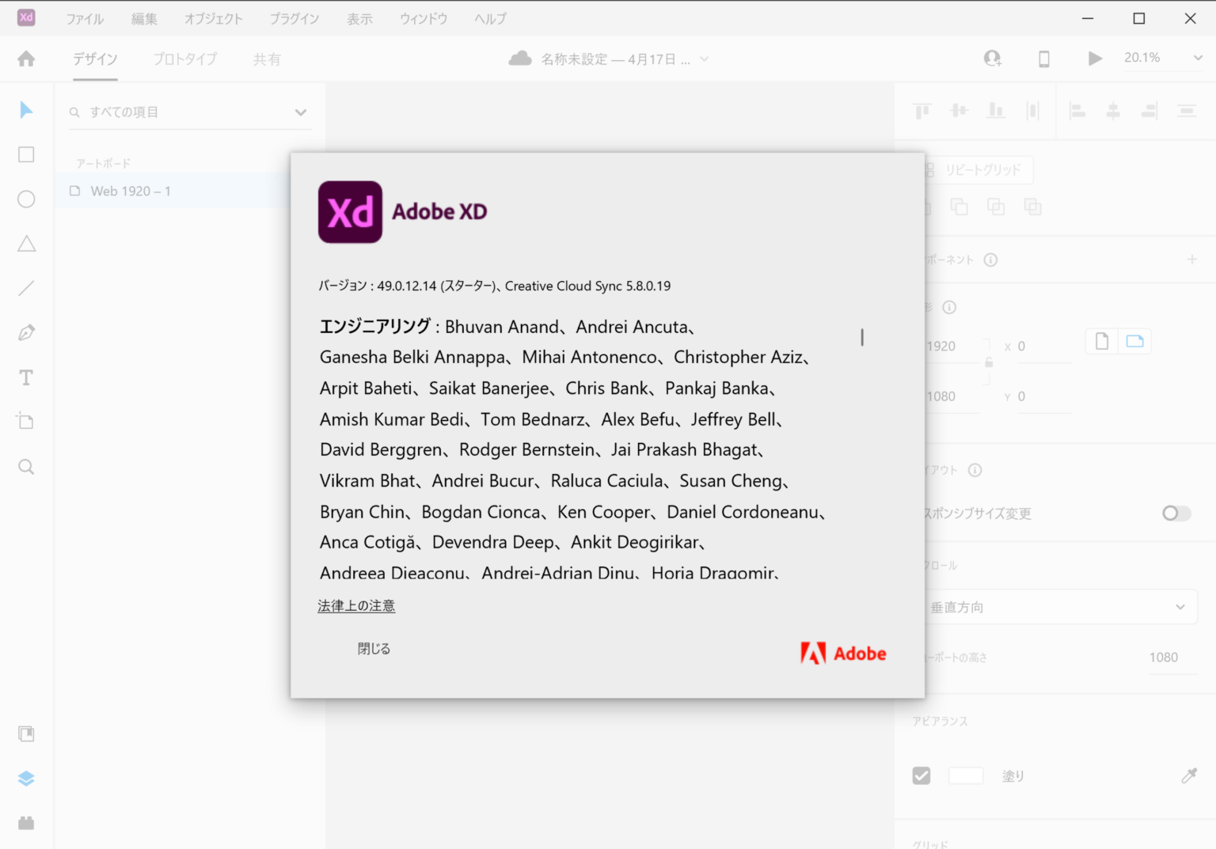Open the zoom percentage dropdown
Screen dimensions: 1216x849
(1195, 58)
